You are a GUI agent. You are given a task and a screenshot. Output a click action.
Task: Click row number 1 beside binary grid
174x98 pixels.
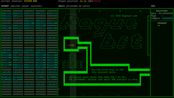tap(59, 50)
